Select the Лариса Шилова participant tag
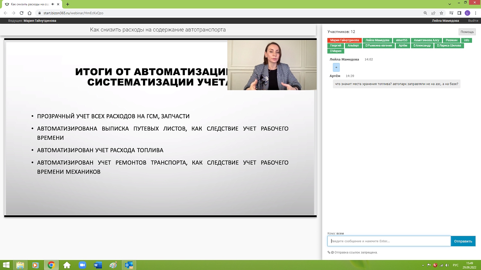 449,45
